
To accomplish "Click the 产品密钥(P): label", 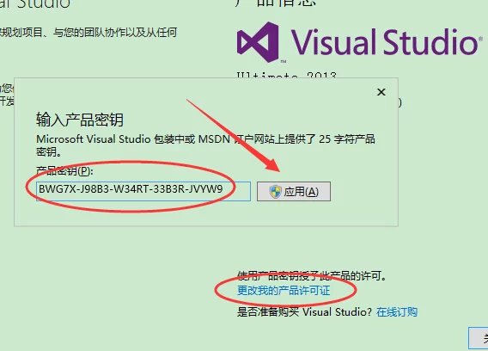I will [64, 170].
